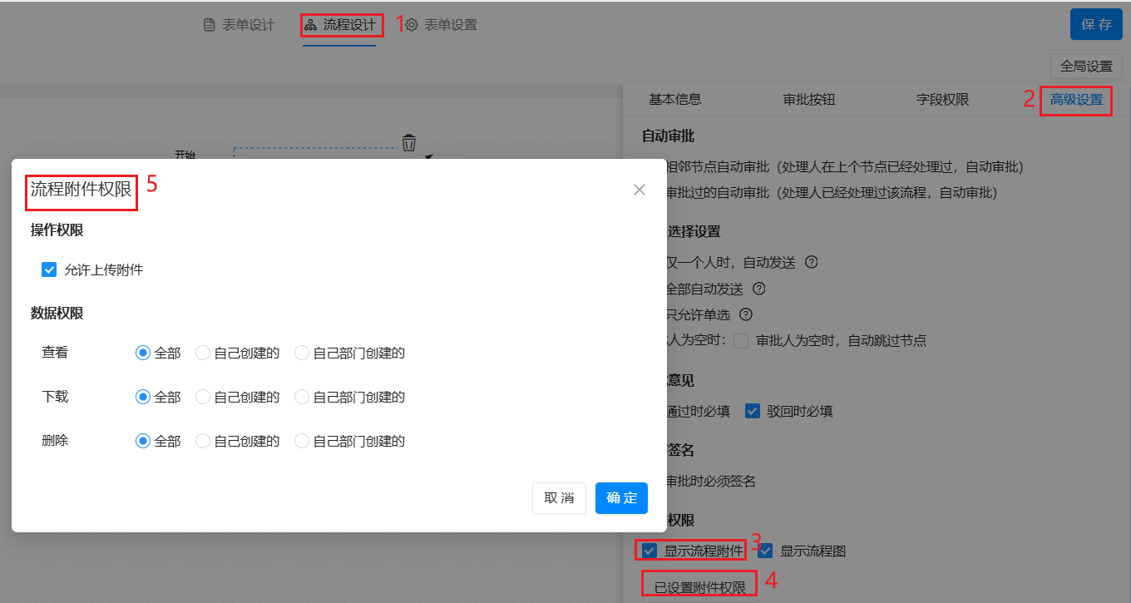Open 全局设置 button
The image size is (1131, 603).
click(x=1086, y=67)
